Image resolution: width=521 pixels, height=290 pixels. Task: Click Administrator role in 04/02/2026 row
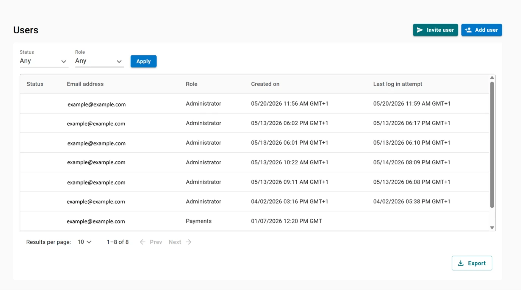coord(203,201)
